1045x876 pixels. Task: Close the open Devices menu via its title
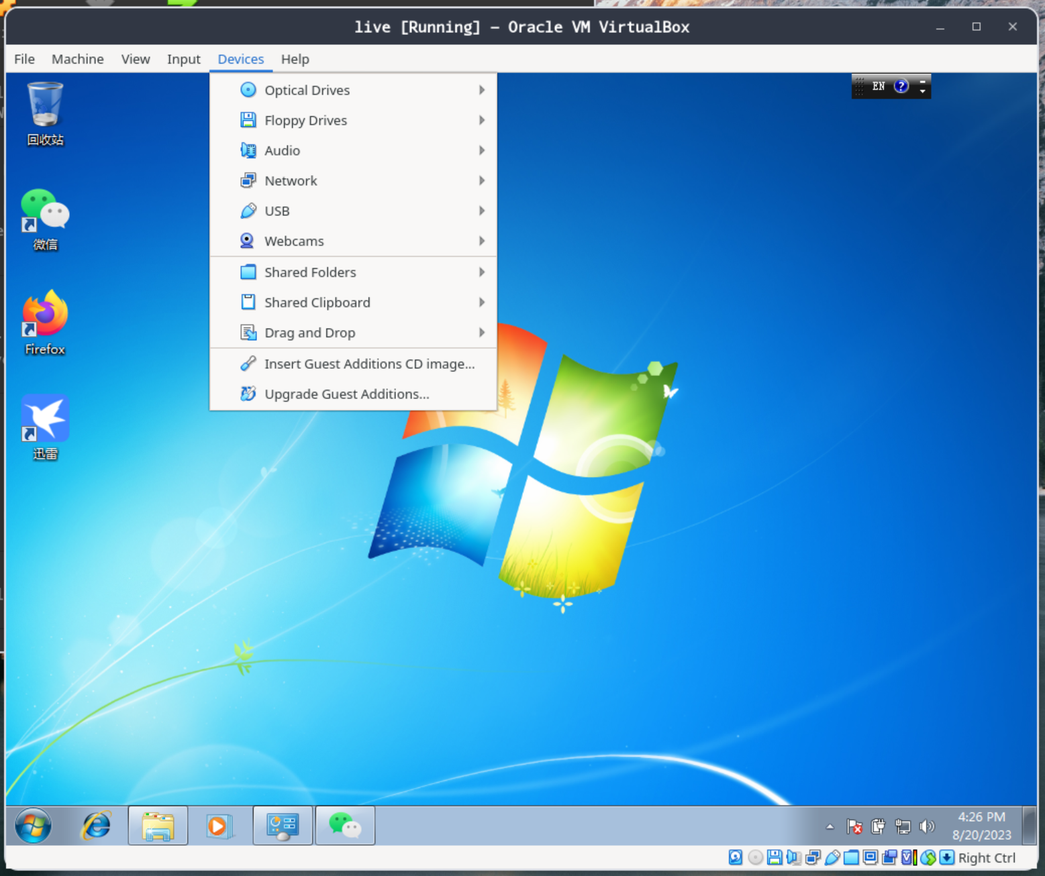point(241,59)
